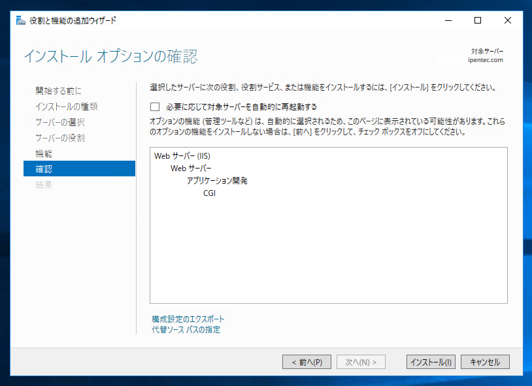
Task: Click the インストール(I) button
Action: [431, 362]
